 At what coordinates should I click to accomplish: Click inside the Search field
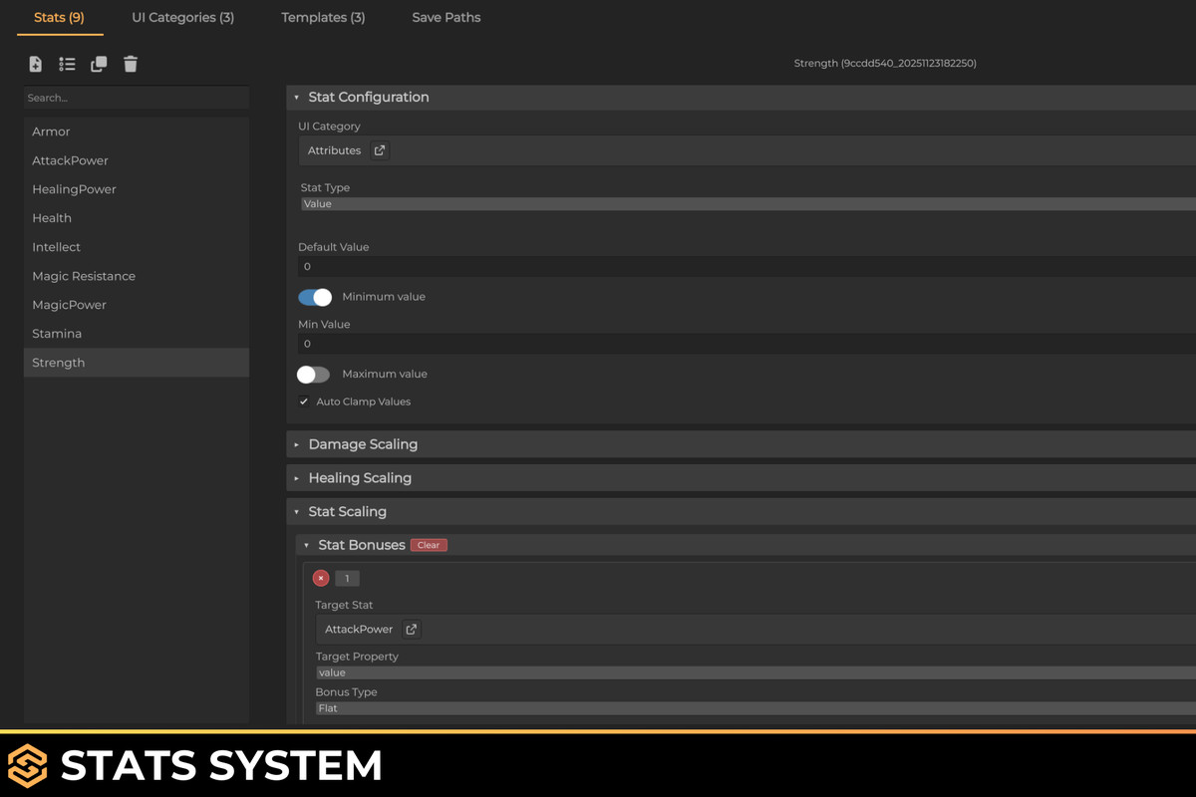click(136, 97)
